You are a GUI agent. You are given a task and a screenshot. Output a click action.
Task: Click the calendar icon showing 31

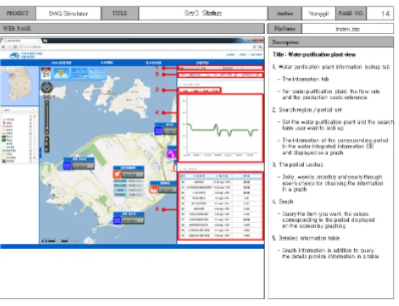[x=46, y=73]
